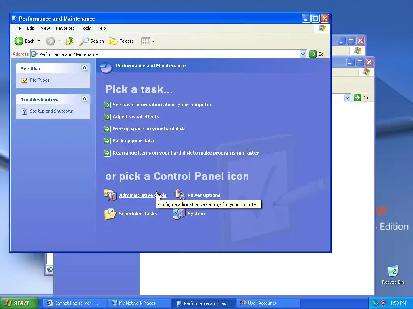Toggle the Folders pane button
The width and height of the screenshot is (413, 309).
[121, 41]
